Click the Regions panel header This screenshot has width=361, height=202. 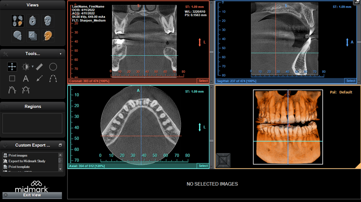click(x=33, y=106)
